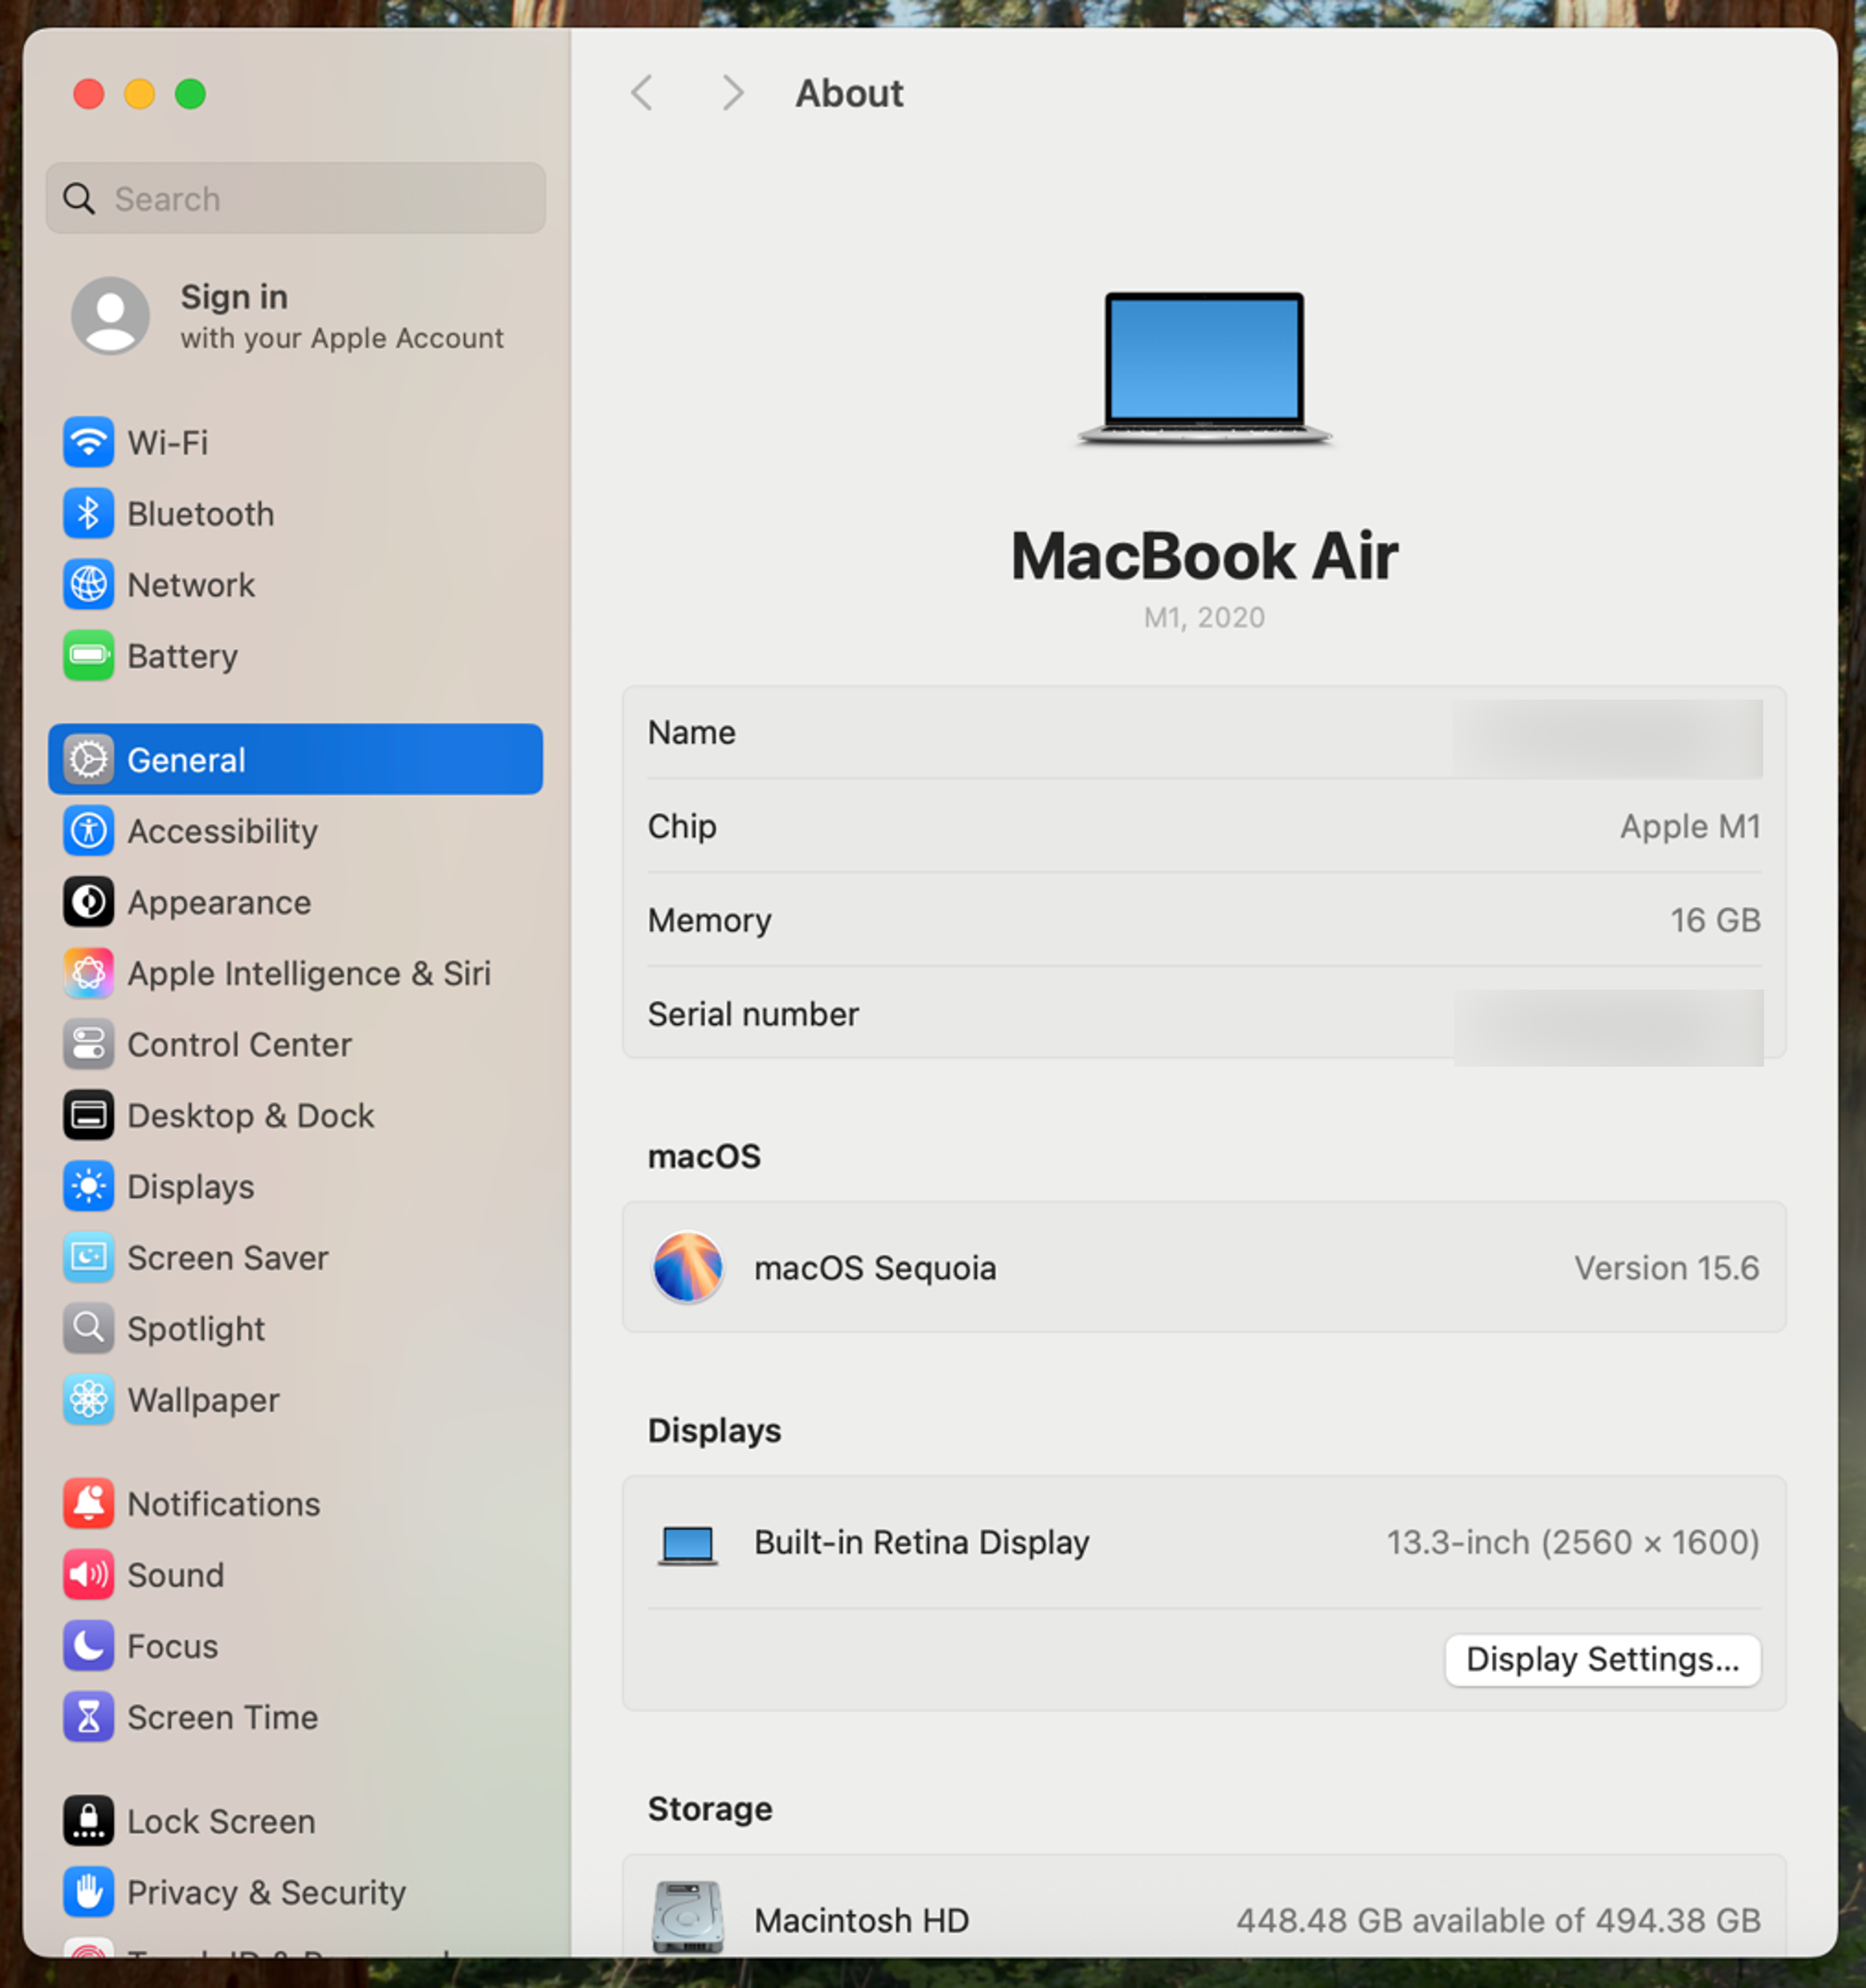
Task: Open the Focus moon icon
Action: pyautogui.click(x=88, y=1645)
